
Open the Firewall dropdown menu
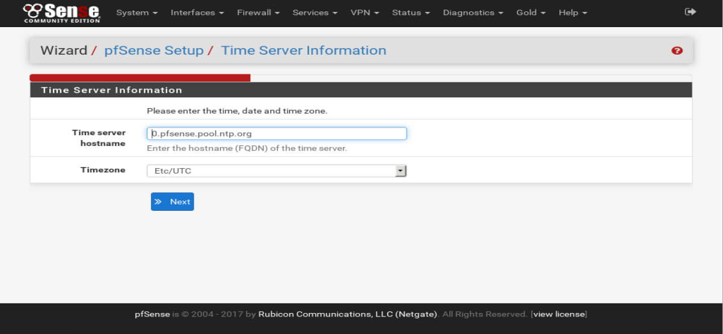tap(258, 13)
